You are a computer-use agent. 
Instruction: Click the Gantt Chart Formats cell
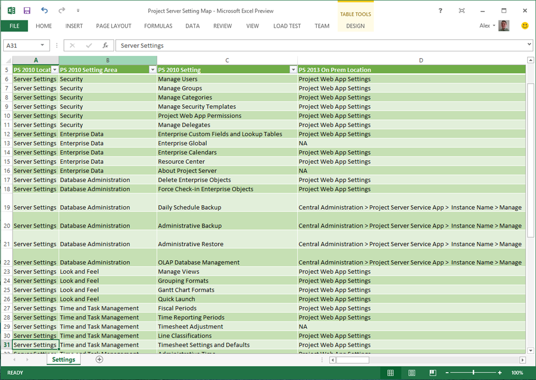[227, 290]
